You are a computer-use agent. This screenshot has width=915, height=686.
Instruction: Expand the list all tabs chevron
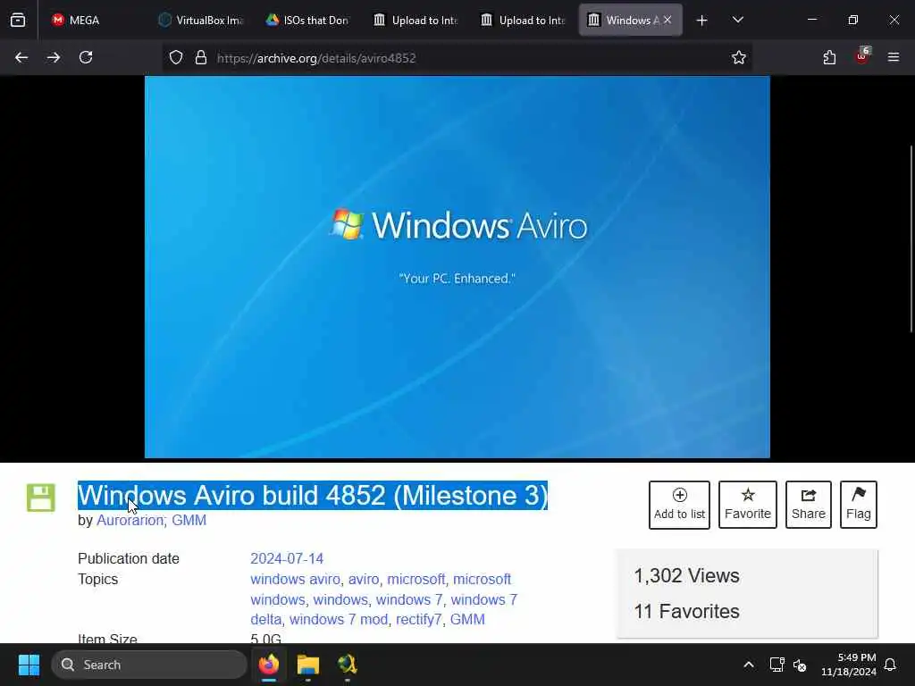[737, 20]
